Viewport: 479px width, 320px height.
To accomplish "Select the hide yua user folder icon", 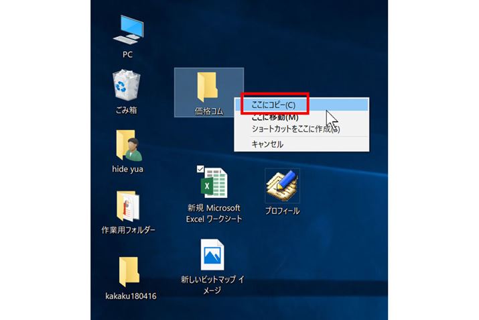I will (129, 146).
